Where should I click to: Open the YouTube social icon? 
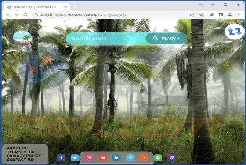(103, 158)
